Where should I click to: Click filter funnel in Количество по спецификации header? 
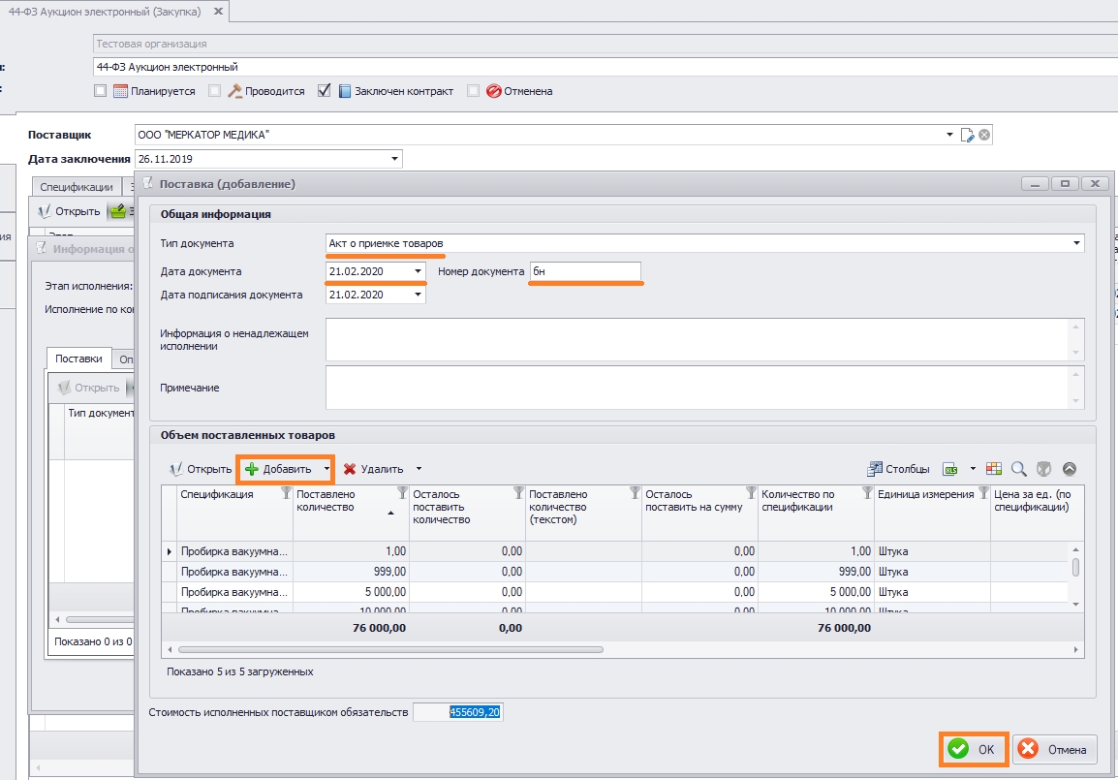(x=867, y=492)
